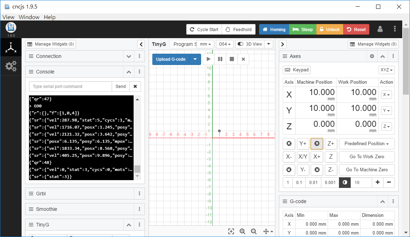Click the stop G-code square icon
This screenshot has width=410, height=237.
click(232, 59)
